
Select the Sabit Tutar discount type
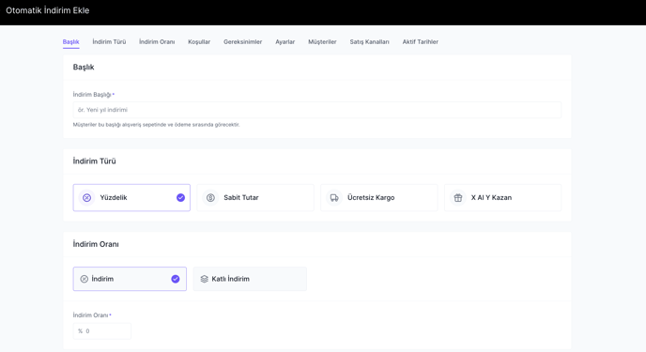pos(255,198)
